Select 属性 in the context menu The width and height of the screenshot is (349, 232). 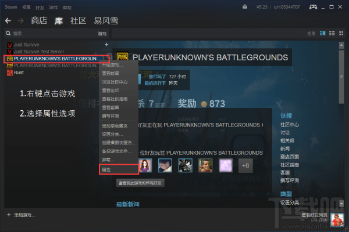[x=119, y=169]
